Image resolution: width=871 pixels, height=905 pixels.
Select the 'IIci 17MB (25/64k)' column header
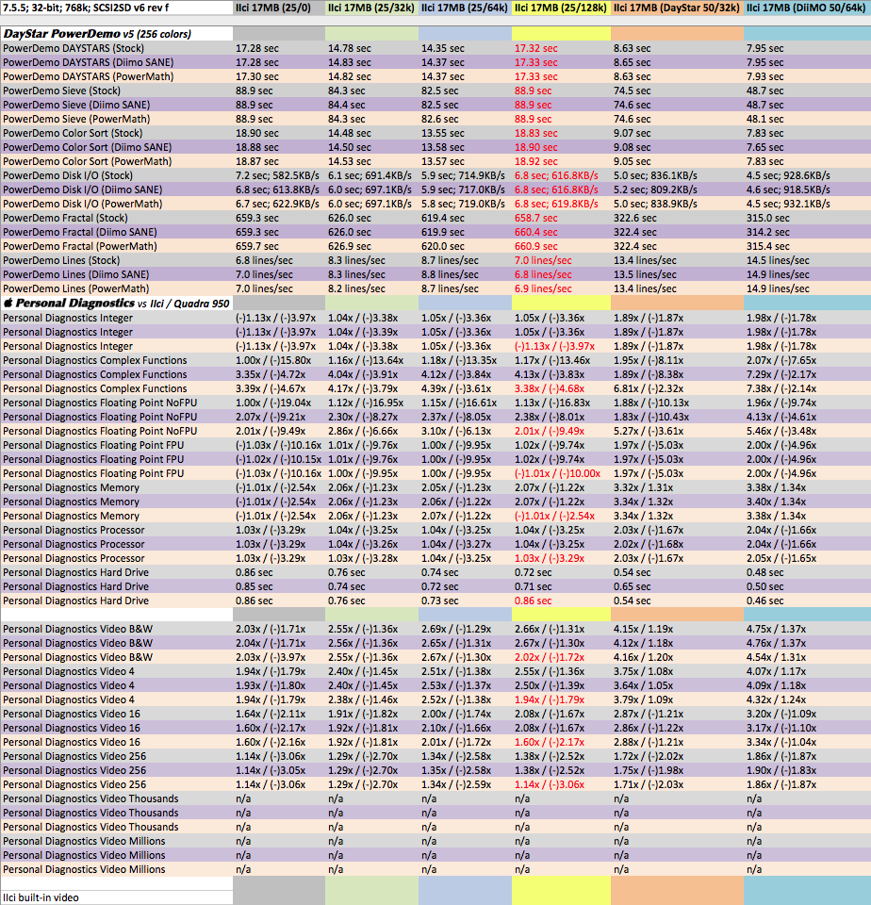[x=465, y=8]
